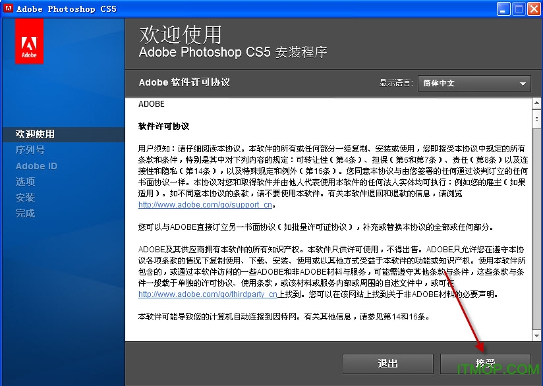Open the 显示语言 language dropdown
Screen dimensions: 543x386
(474, 83)
